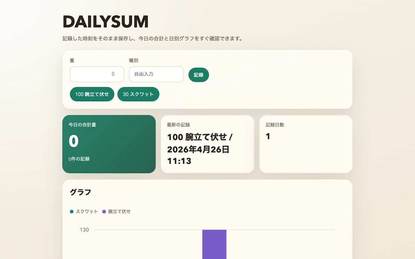The image size is (415, 259).
Task: Click the 量 amount input field
Action: tap(97, 74)
